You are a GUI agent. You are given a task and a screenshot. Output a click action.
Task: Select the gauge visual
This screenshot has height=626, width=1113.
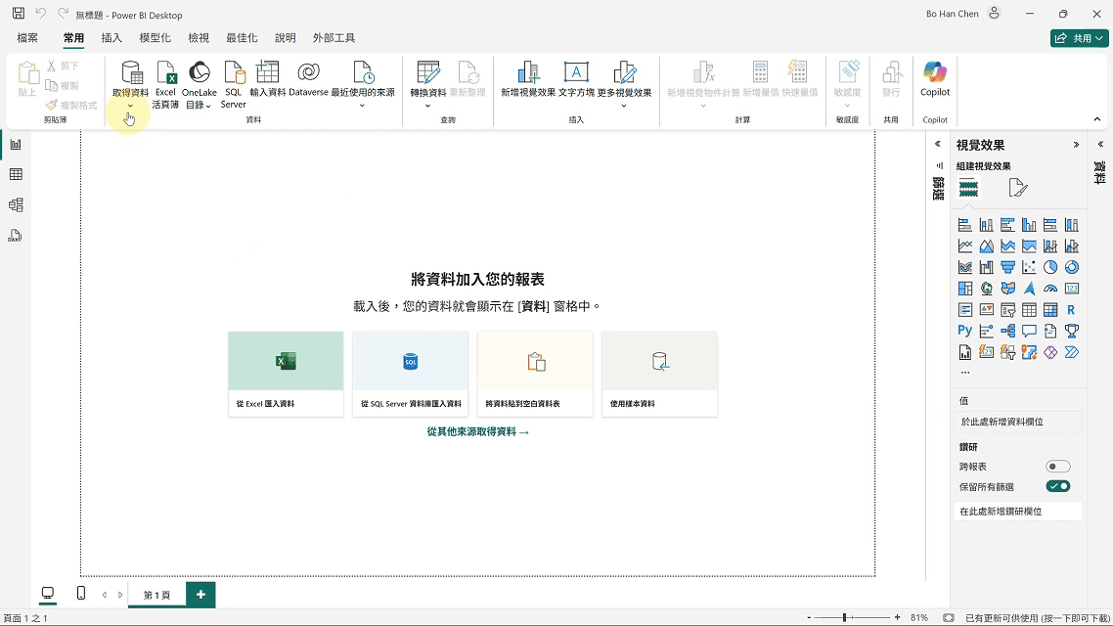[x=1050, y=289]
